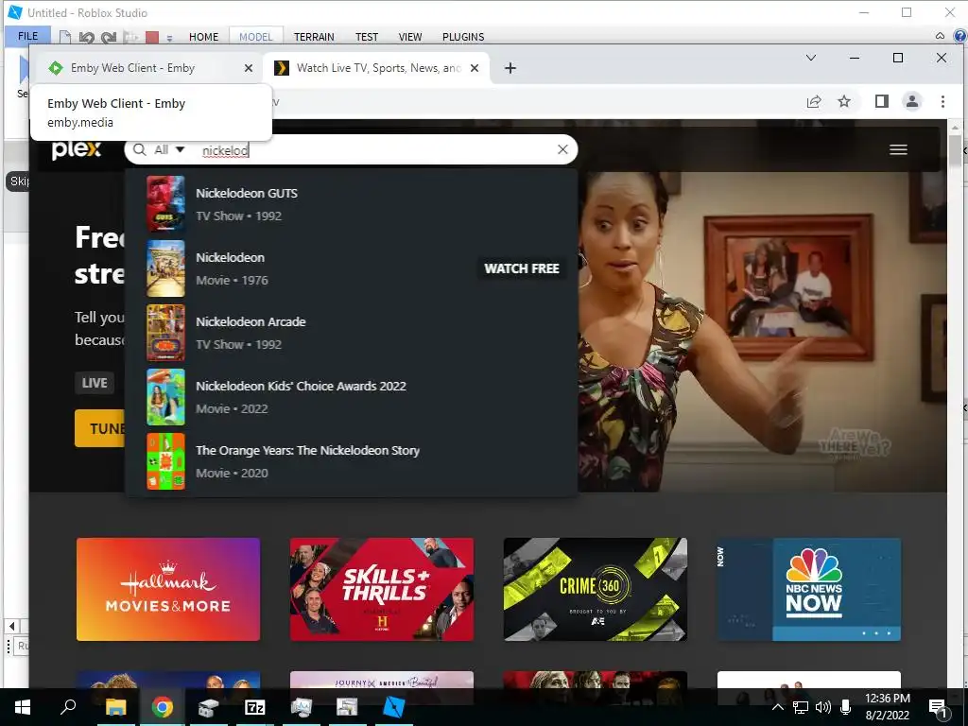Click Roblox Studio taskbar icon

coord(393,707)
